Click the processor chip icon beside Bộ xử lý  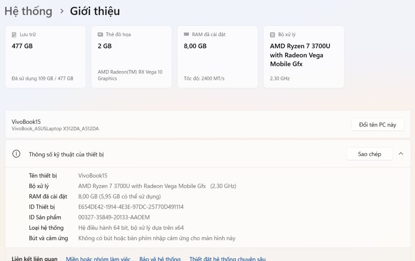pyautogui.click(x=272, y=35)
